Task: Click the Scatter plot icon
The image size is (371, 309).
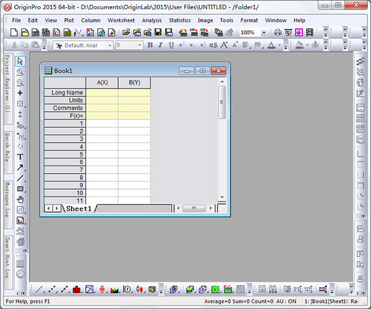Action: click(52, 289)
